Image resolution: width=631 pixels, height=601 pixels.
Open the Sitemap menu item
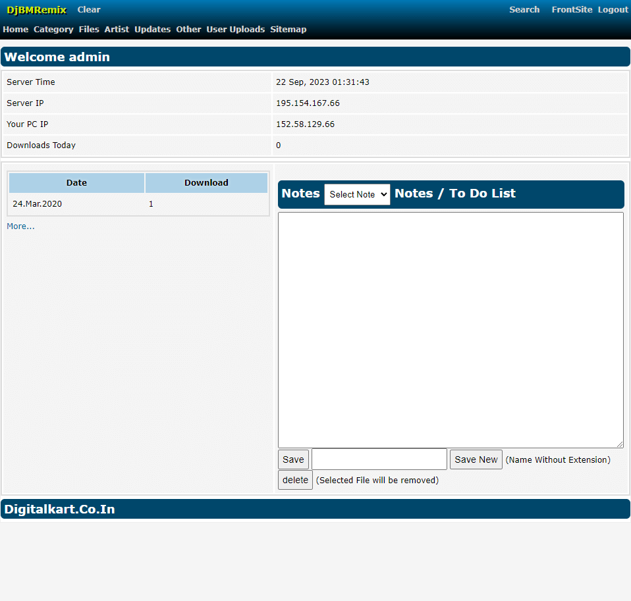coord(288,30)
